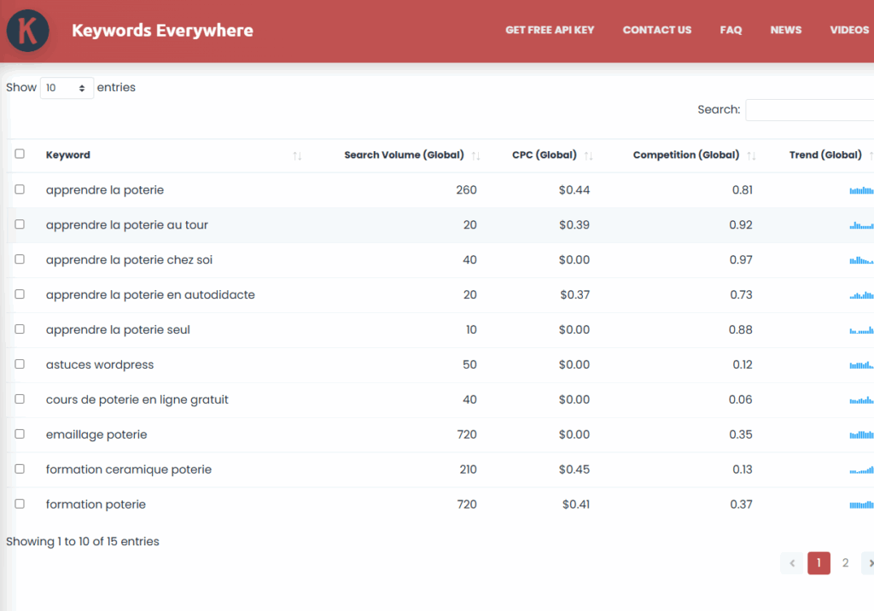Image resolution: width=874 pixels, height=611 pixels.
Task: Click CPC value $0.45
Action: point(574,469)
